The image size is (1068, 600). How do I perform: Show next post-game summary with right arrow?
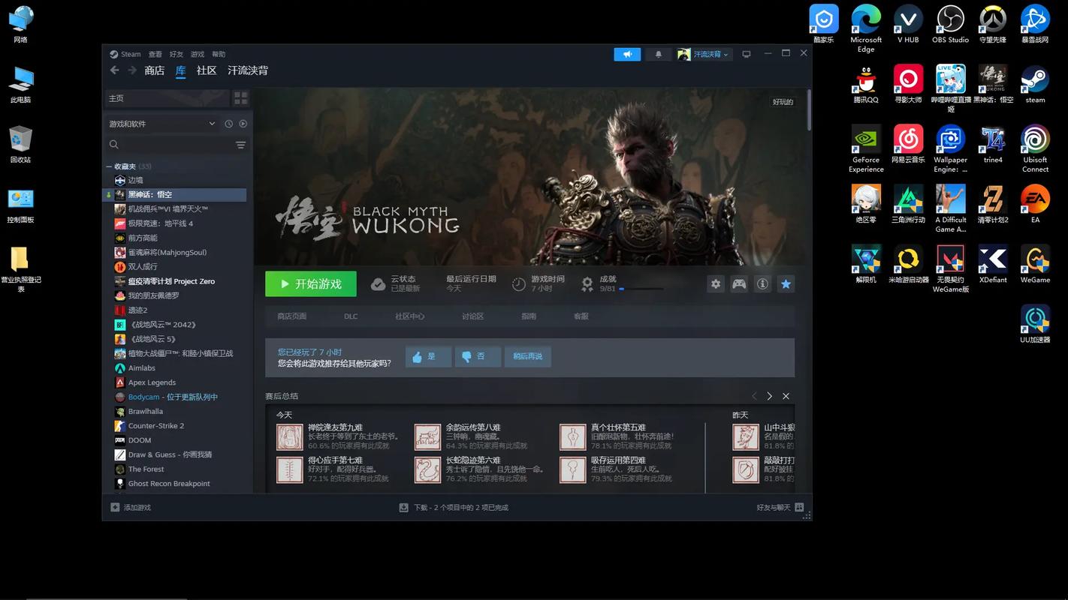point(769,396)
